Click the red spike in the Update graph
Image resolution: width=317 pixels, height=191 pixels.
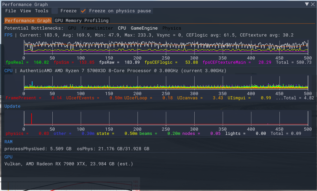click(x=32, y=119)
